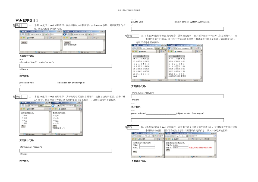The image size is (258, 182).
Task: Click Home icon in question 3 right calendar browser
Action: (197, 51)
